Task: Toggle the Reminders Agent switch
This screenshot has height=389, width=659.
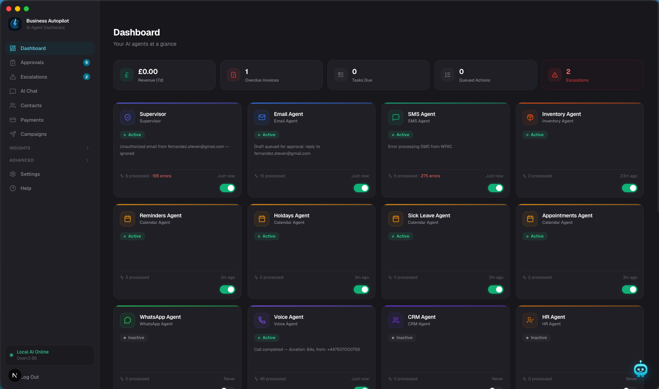Action: tap(227, 289)
